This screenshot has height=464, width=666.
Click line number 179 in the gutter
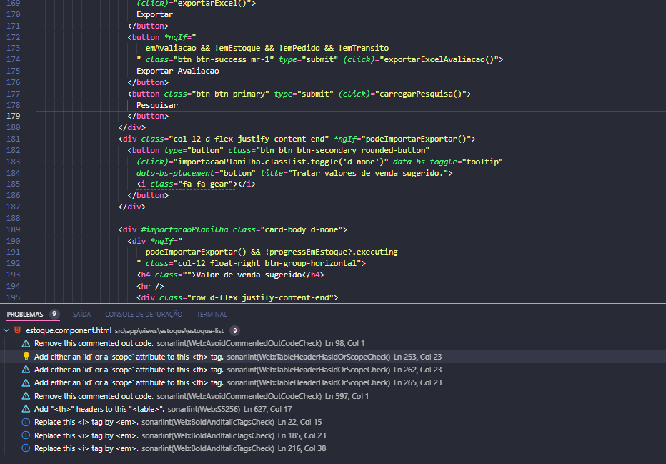[13, 116]
